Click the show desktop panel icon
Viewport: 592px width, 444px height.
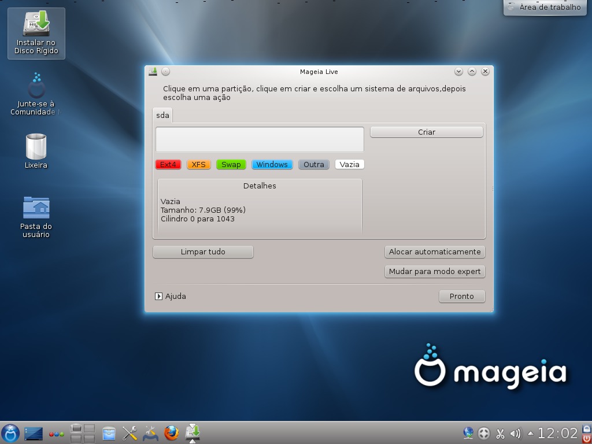point(33,434)
